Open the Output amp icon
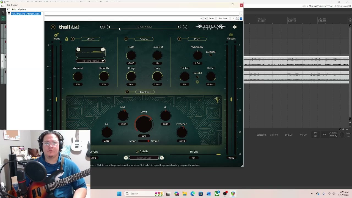 (x=231, y=35)
